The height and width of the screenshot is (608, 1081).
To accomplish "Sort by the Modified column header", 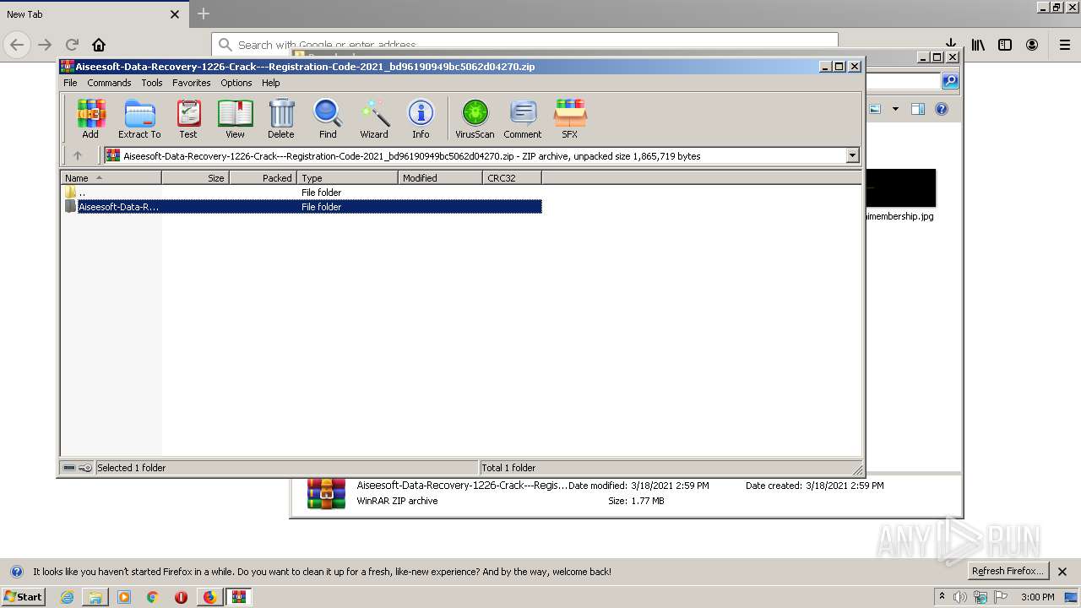I will [x=440, y=178].
